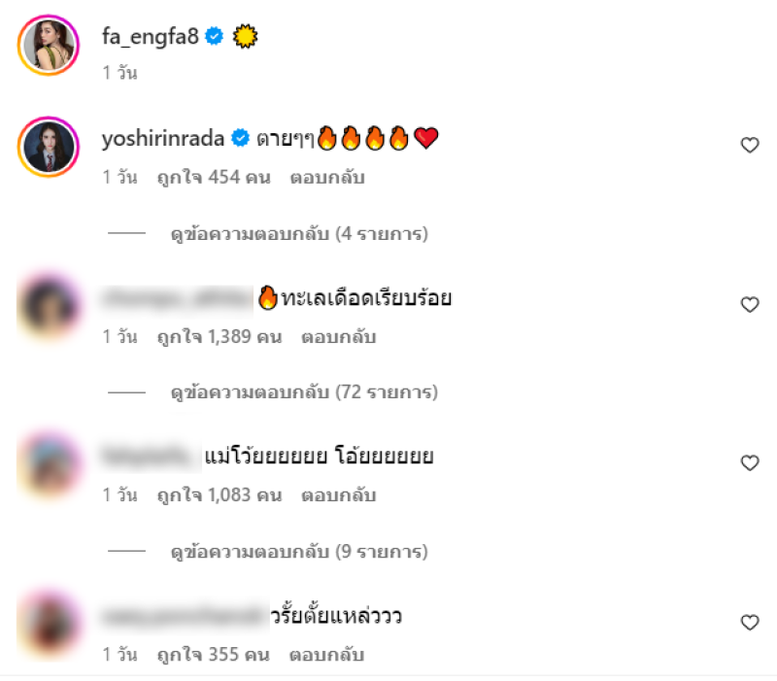This screenshot has height=681, width=777.
Task: Click verified badge next to fa_engfa8
Action: pos(214,36)
